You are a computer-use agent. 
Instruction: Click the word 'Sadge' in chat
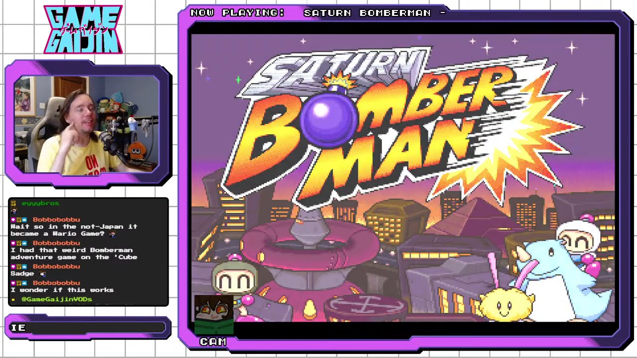click(x=22, y=273)
